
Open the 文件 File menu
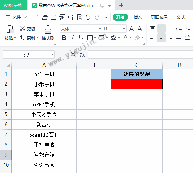coord(16,17)
